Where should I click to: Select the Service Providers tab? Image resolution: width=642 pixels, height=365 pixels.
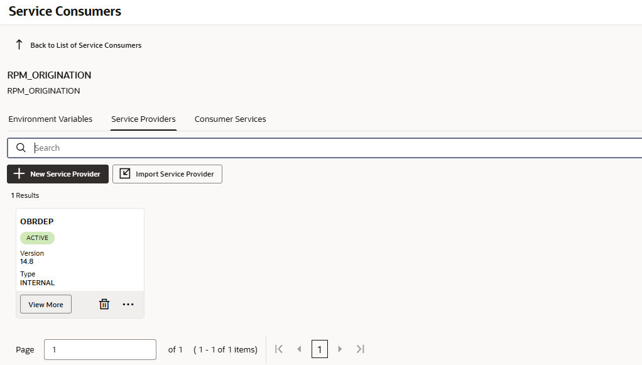click(143, 119)
